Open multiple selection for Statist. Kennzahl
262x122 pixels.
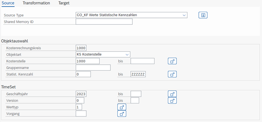click(172, 74)
